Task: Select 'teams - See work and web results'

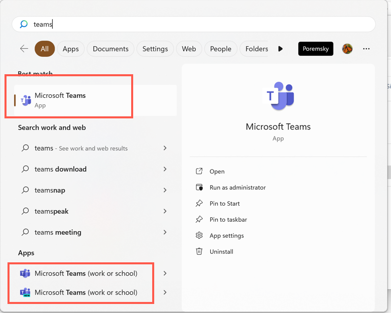Action: tap(95, 148)
